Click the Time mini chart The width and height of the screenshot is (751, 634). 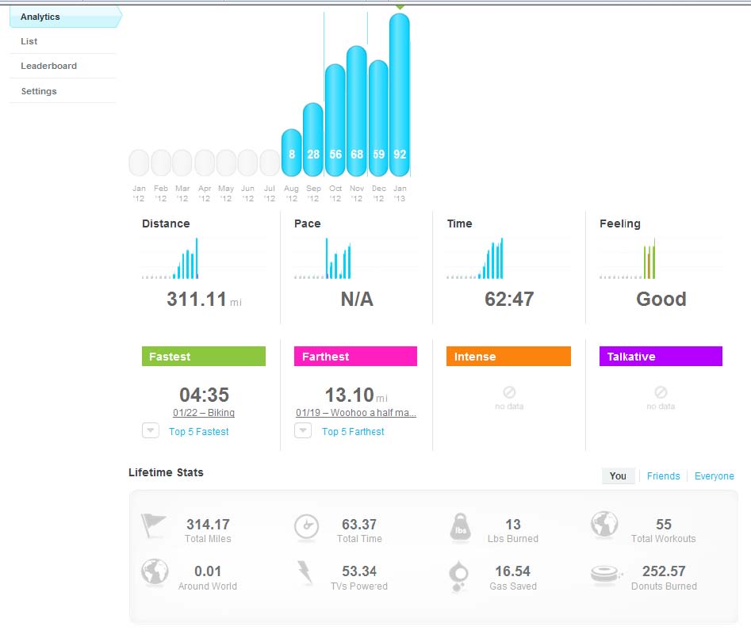click(508, 258)
